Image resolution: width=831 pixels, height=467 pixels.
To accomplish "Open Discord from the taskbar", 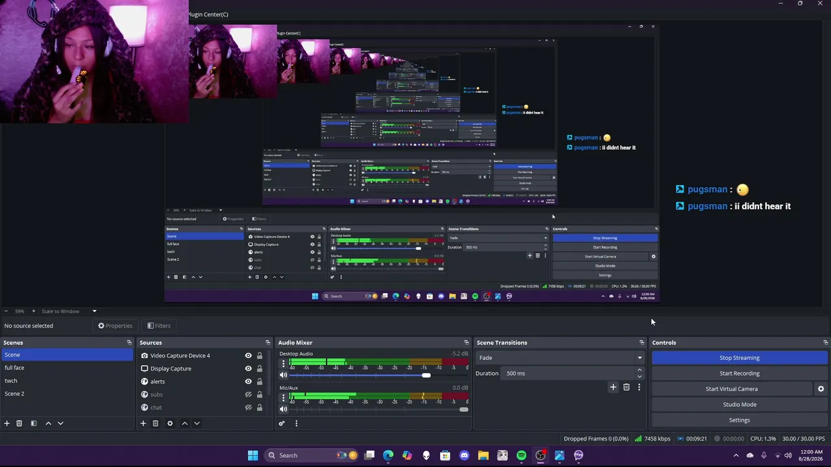I will tap(464, 455).
